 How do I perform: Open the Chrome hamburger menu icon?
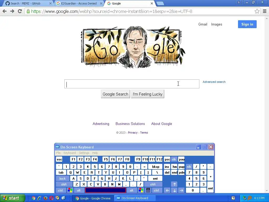pyautogui.click(x=265, y=11)
